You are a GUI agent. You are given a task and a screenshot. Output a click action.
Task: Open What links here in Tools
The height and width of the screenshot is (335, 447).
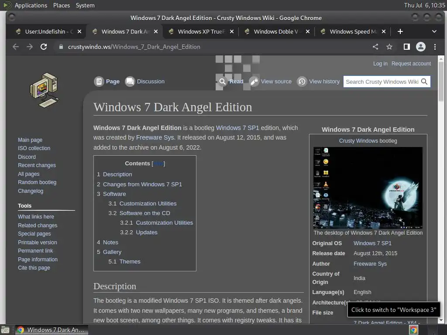(x=36, y=217)
